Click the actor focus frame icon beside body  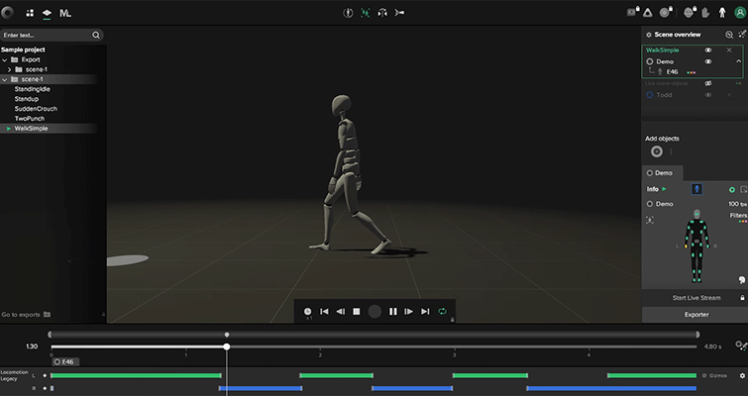pos(650,220)
